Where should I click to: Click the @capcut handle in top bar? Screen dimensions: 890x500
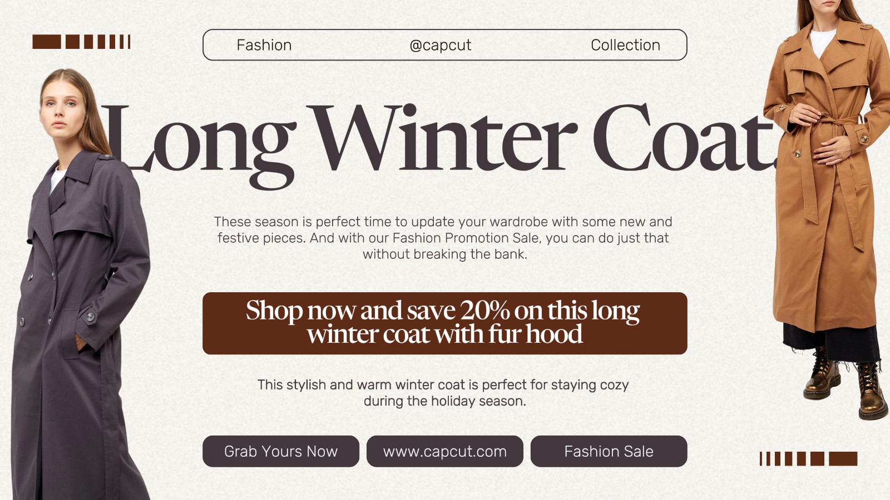point(441,45)
